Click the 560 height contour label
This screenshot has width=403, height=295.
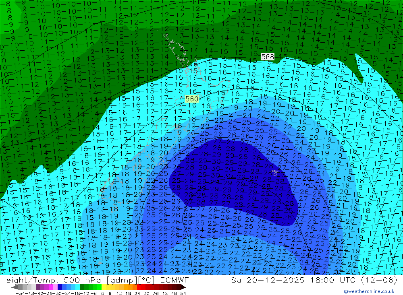[192, 99]
